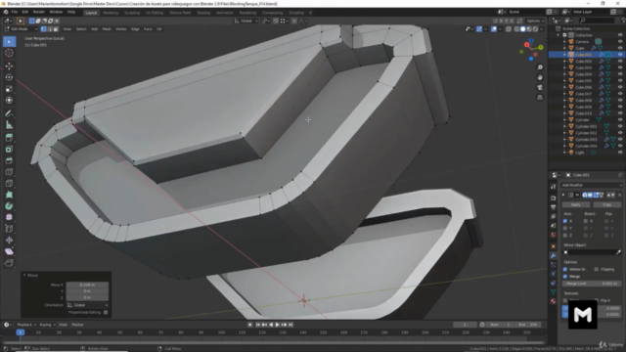Adjust the Merge Limit field
The image size is (626, 352).
(592, 284)
